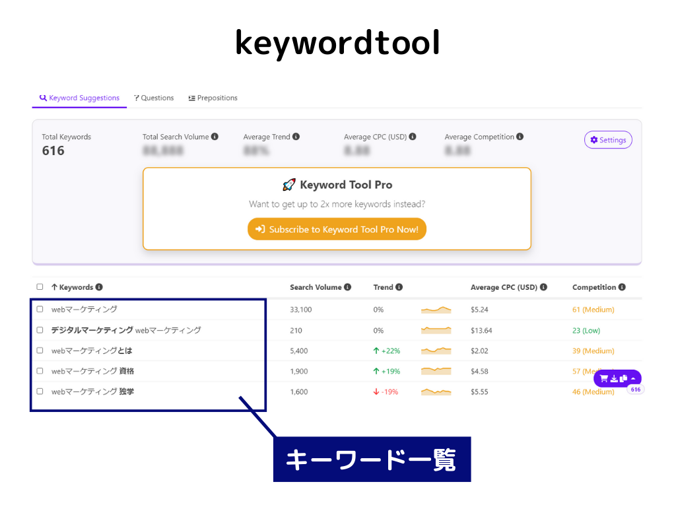Click the 616 count badge
This screenshot has height=507, width=676.
[636, 389]
